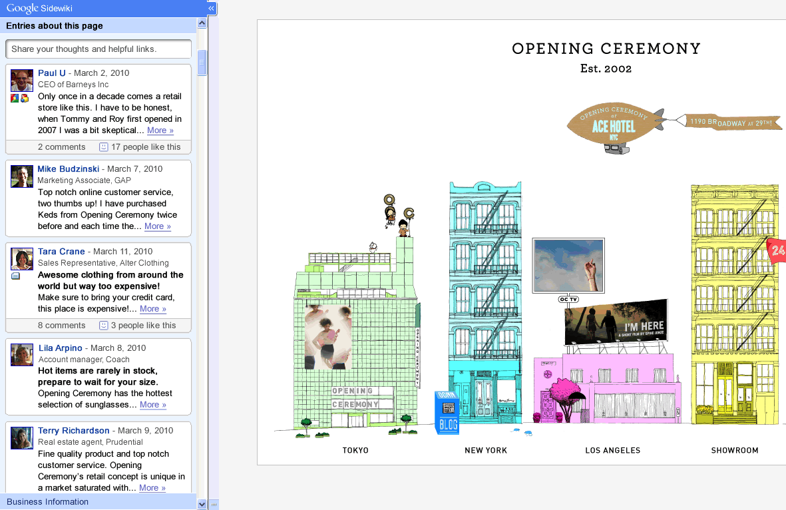This screenshot has width=786, height=510.
Task: Open Paul U's profile link
Action: pos(52,73)
